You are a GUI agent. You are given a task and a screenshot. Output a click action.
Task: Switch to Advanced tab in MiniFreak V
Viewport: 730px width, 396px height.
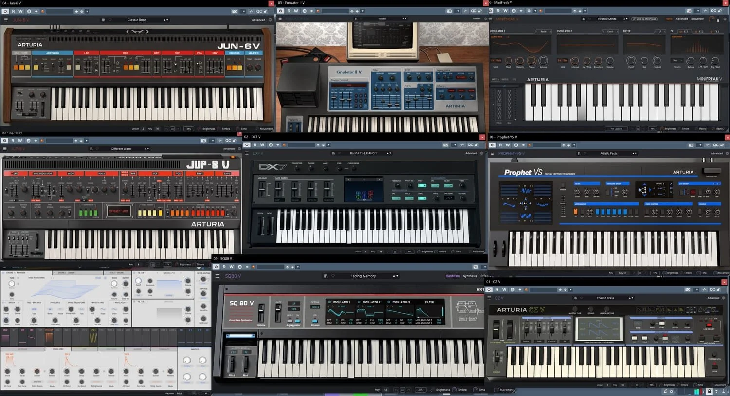(x=682, y=19)
